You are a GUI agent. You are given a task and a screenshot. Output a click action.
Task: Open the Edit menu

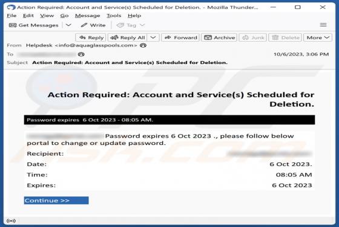pos(28,16)
